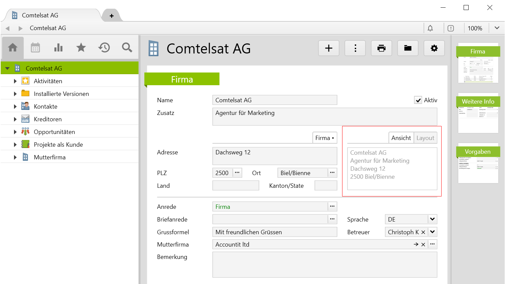Open the history clock icon
The height and width of the screenshot is (284, 505).
click(x=104, y=48)
